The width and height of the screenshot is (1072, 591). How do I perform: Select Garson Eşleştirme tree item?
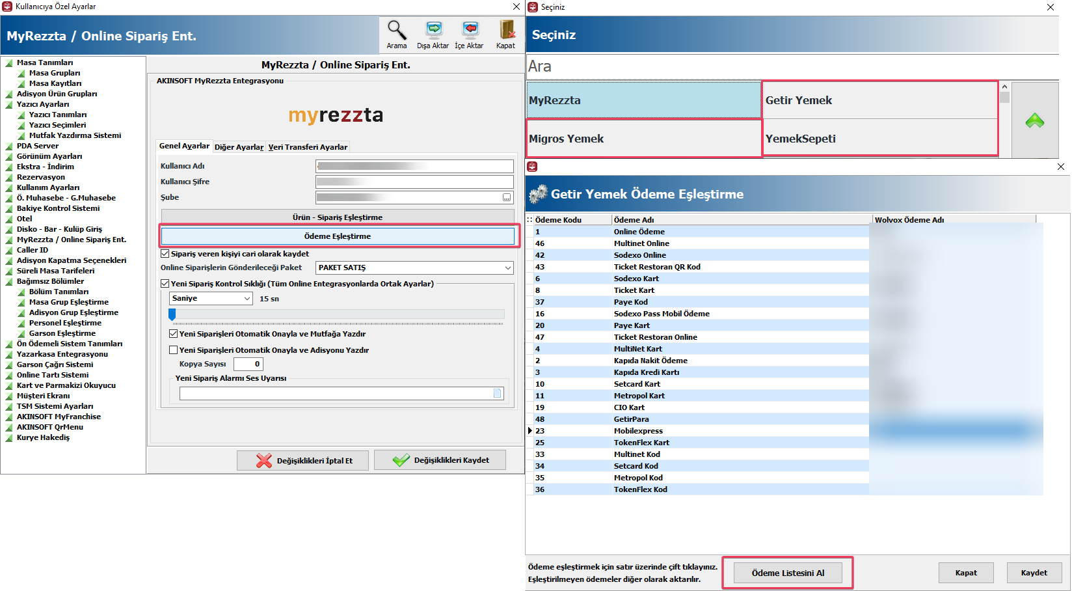coord(62,333)
